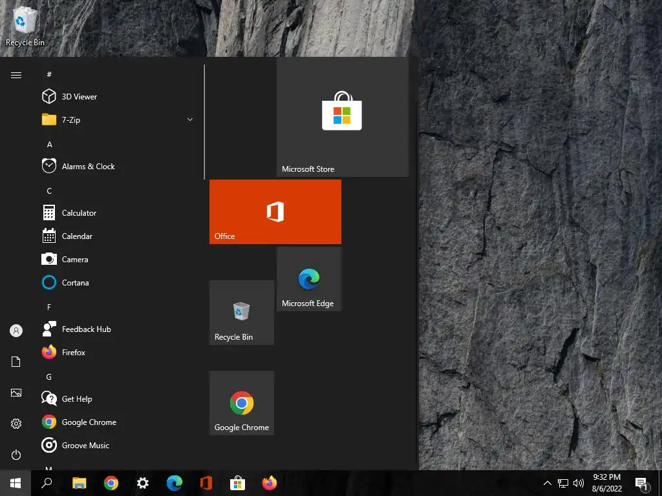662x496 pixels.
Task: Open Office on the taskbar
Action: pyautogui.click(x=206, y=483)
